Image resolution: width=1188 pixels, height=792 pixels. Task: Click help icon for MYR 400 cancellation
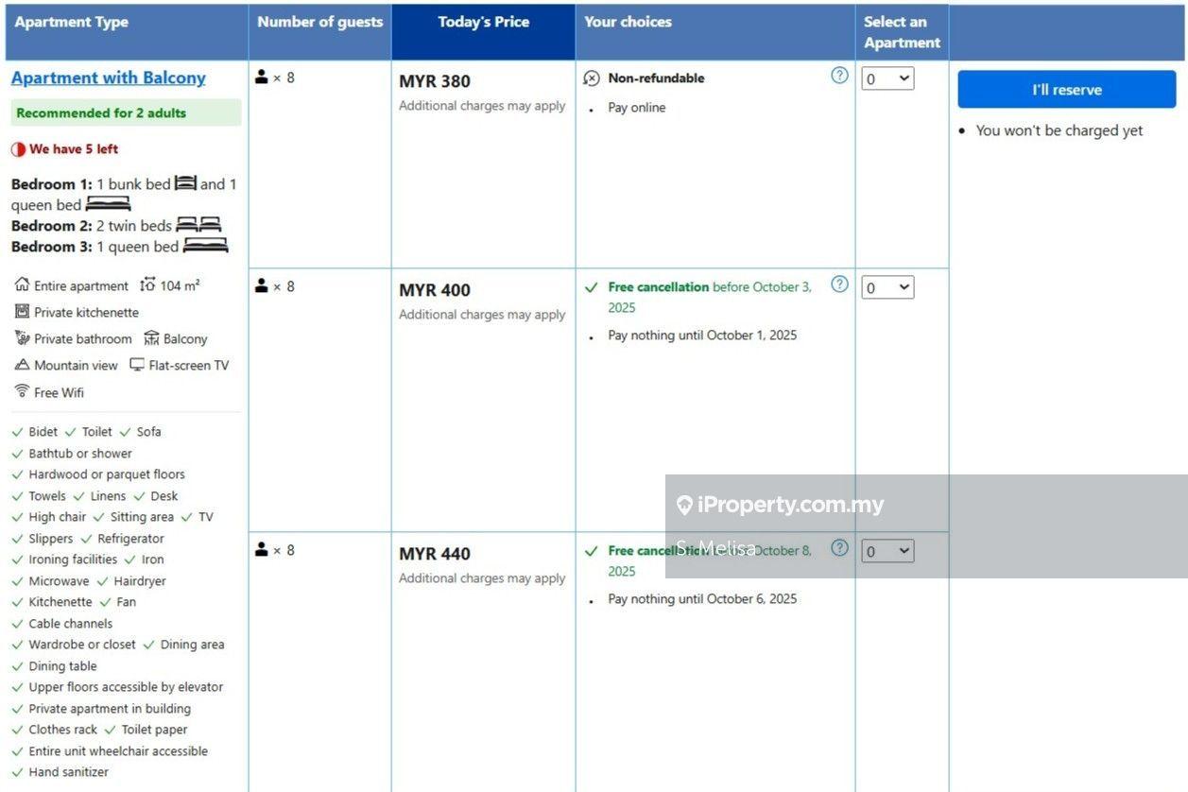click(839, 284)
